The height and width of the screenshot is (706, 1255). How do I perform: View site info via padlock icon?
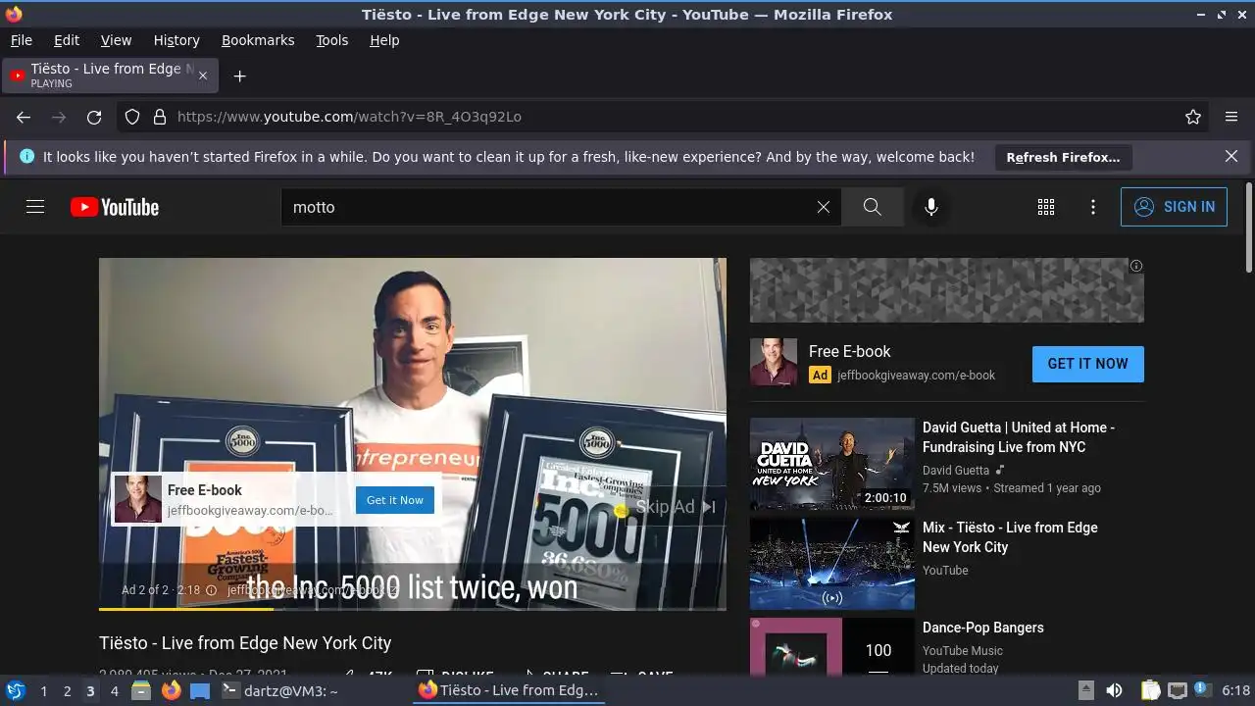click(160, 117)
